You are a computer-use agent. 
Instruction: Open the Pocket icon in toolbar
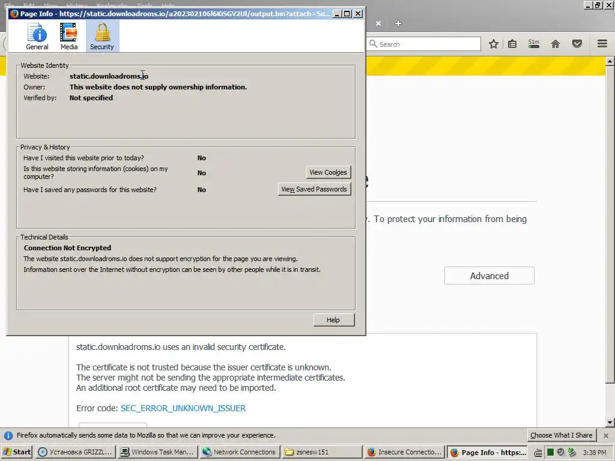click(577, 44)
